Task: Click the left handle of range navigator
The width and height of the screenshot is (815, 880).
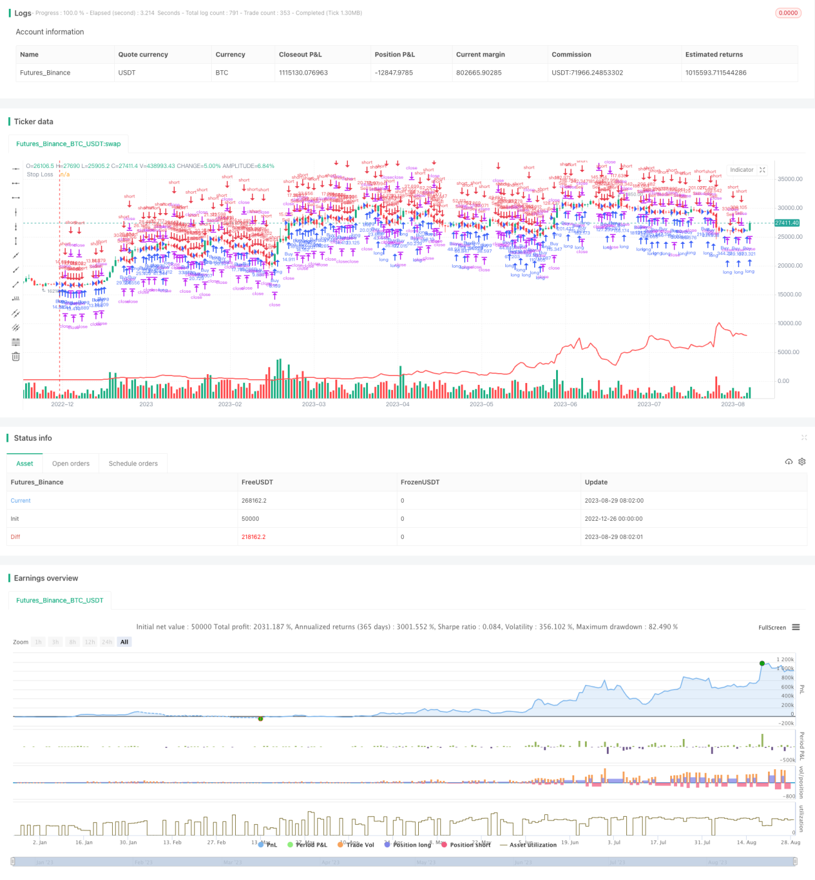Action: pos(13,862)
